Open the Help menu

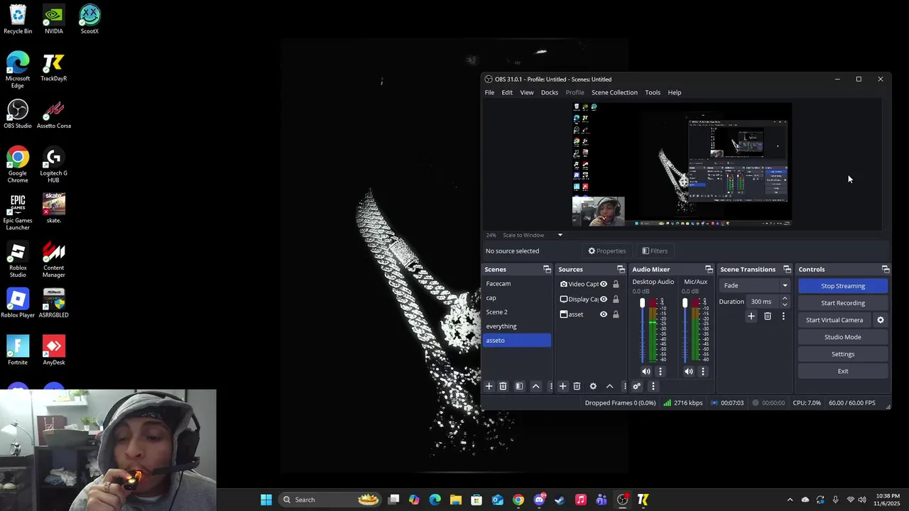(675, 92)
